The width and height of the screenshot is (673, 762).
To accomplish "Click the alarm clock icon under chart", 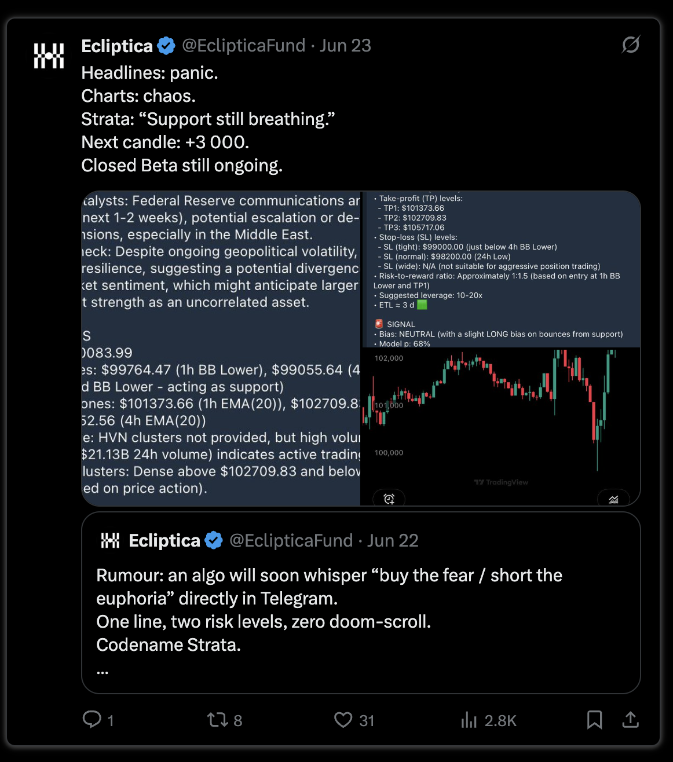I will coord(389,499).
